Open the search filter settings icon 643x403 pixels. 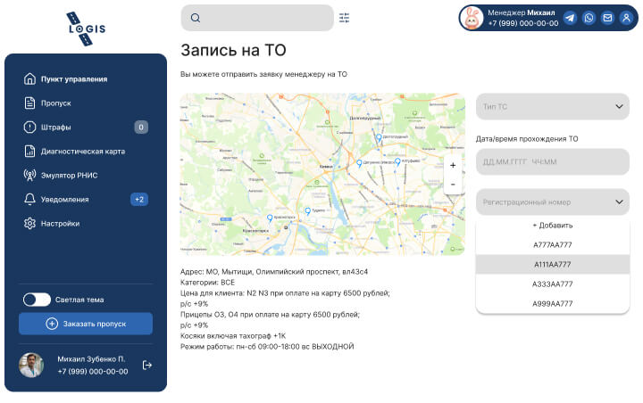pos(344,18)
